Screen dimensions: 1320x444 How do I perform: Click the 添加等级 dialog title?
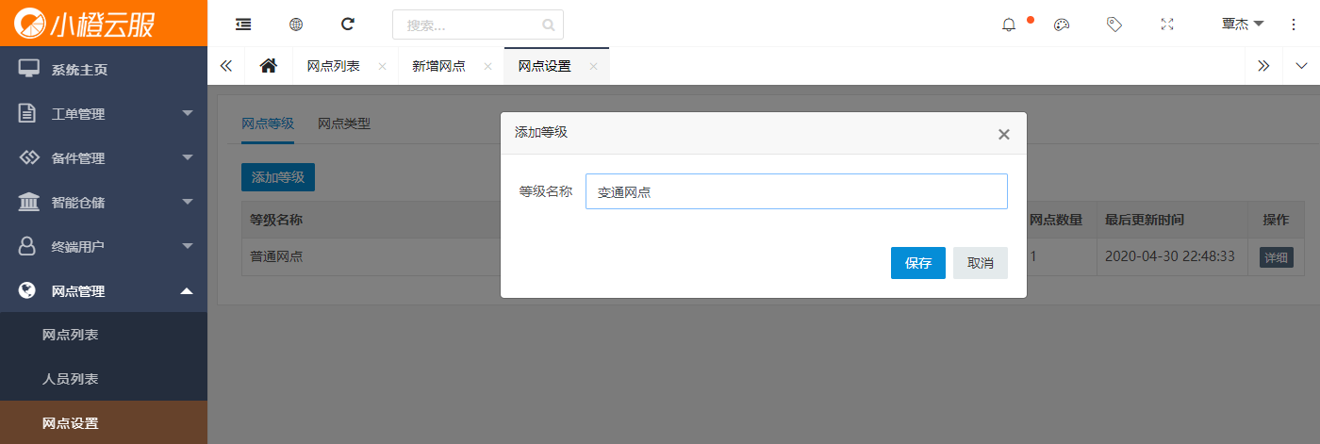tap(541, 133)
